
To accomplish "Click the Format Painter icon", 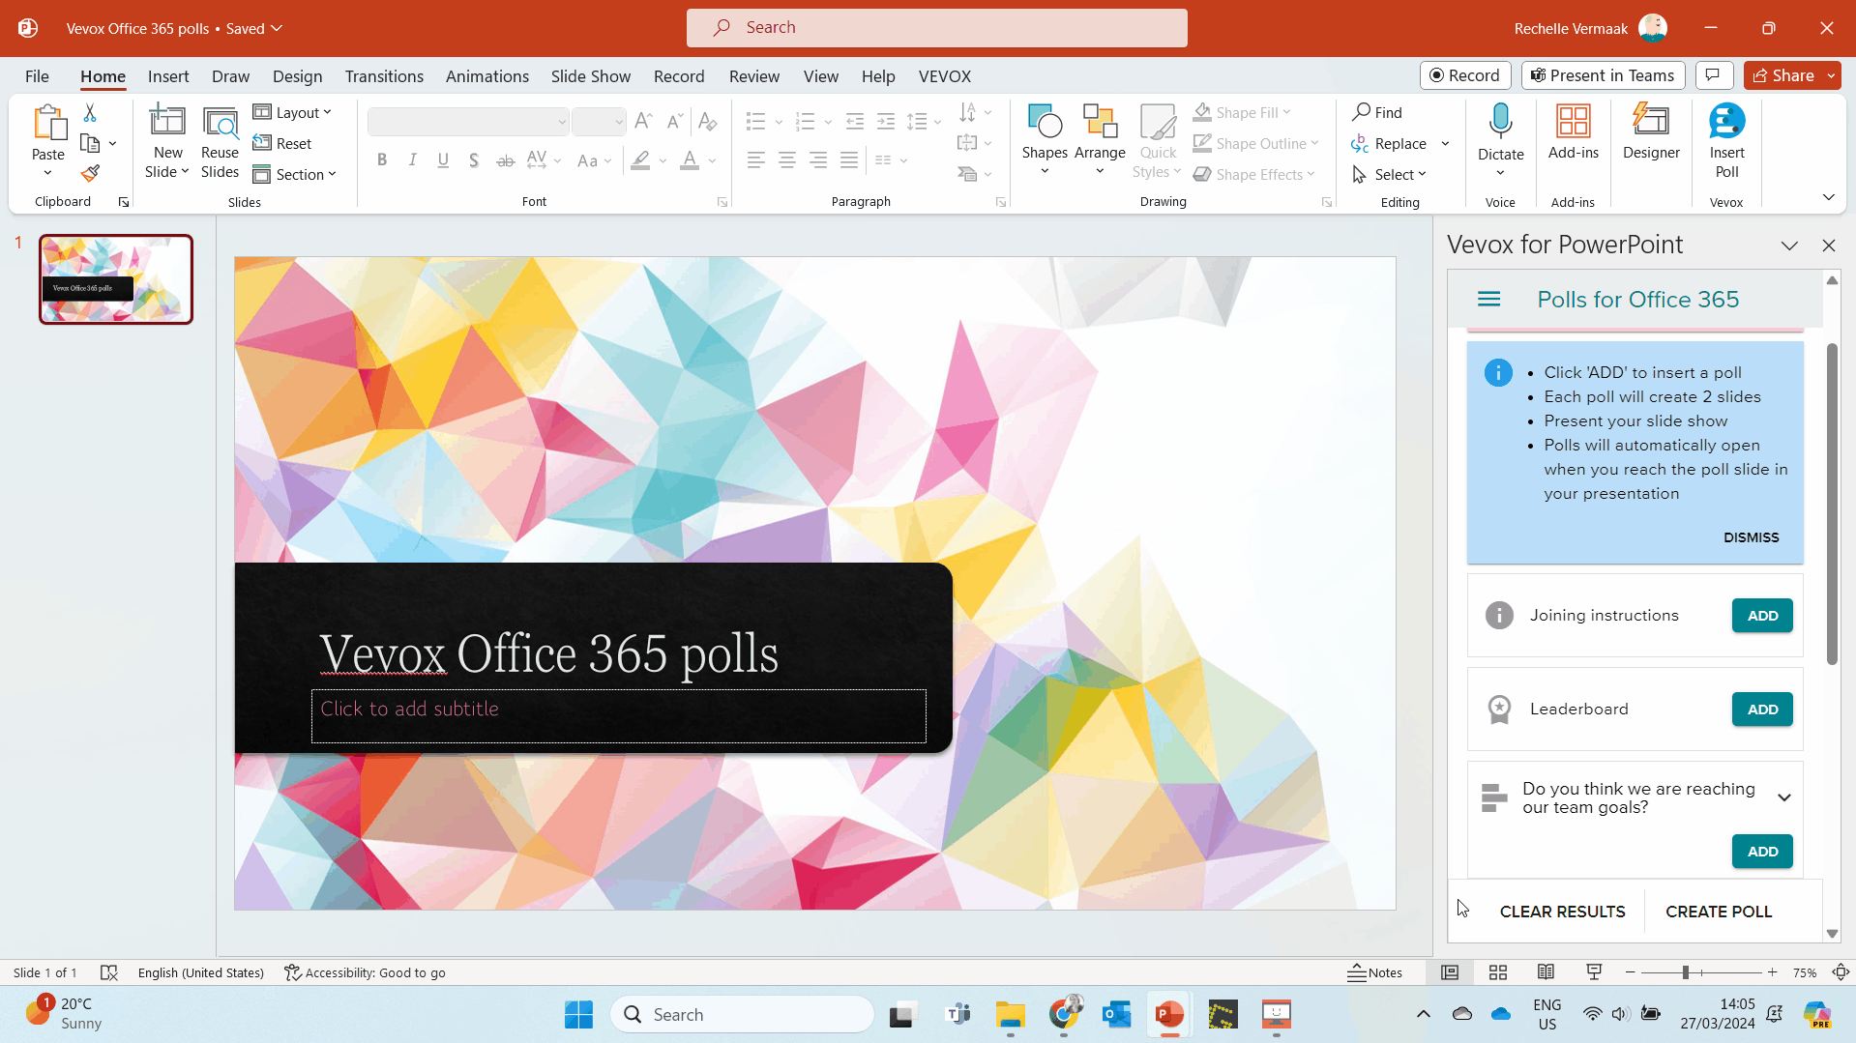I will (90, 173).
